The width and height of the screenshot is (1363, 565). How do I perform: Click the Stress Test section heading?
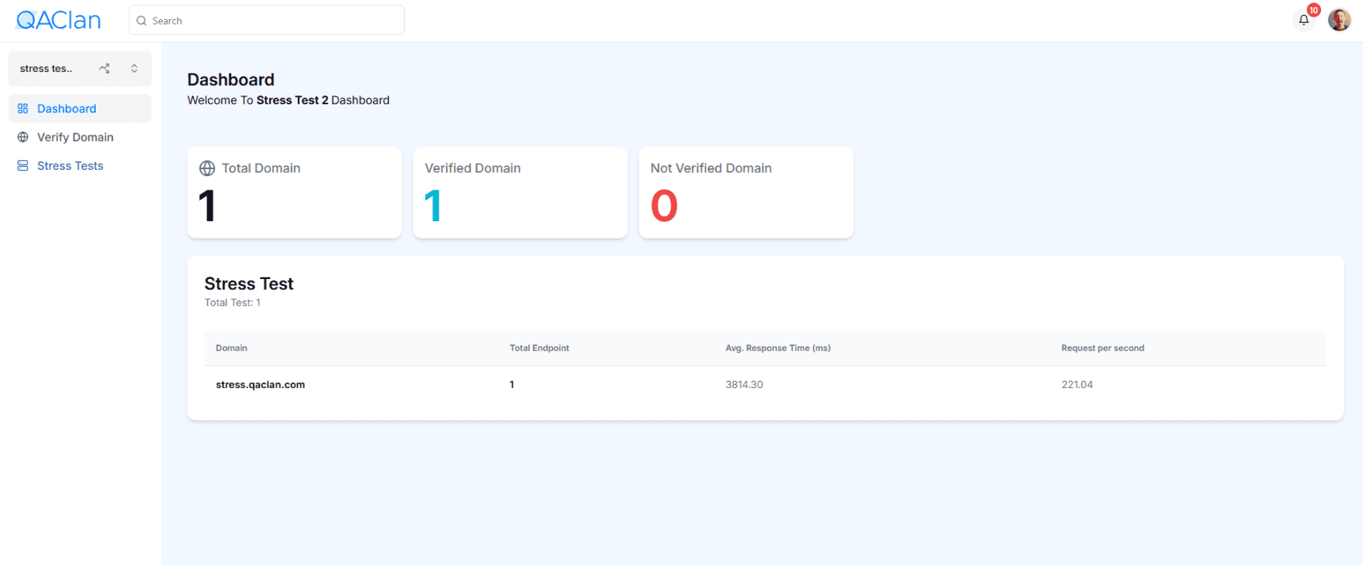249,284
